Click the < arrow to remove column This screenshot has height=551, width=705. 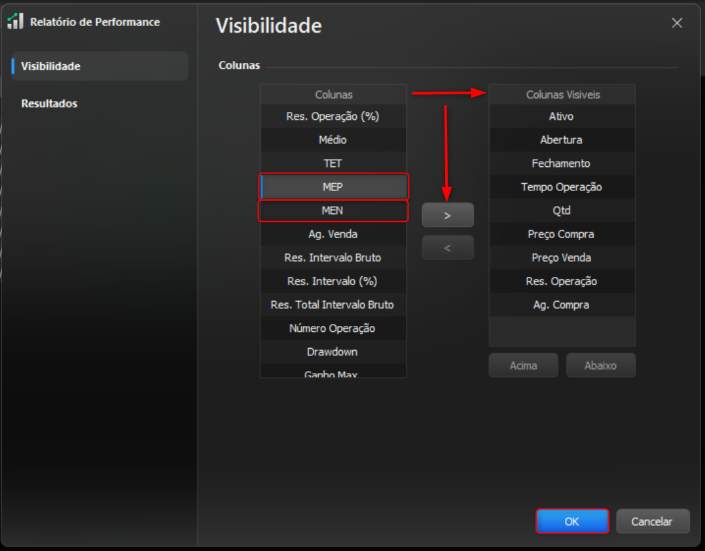click(447, 247)
